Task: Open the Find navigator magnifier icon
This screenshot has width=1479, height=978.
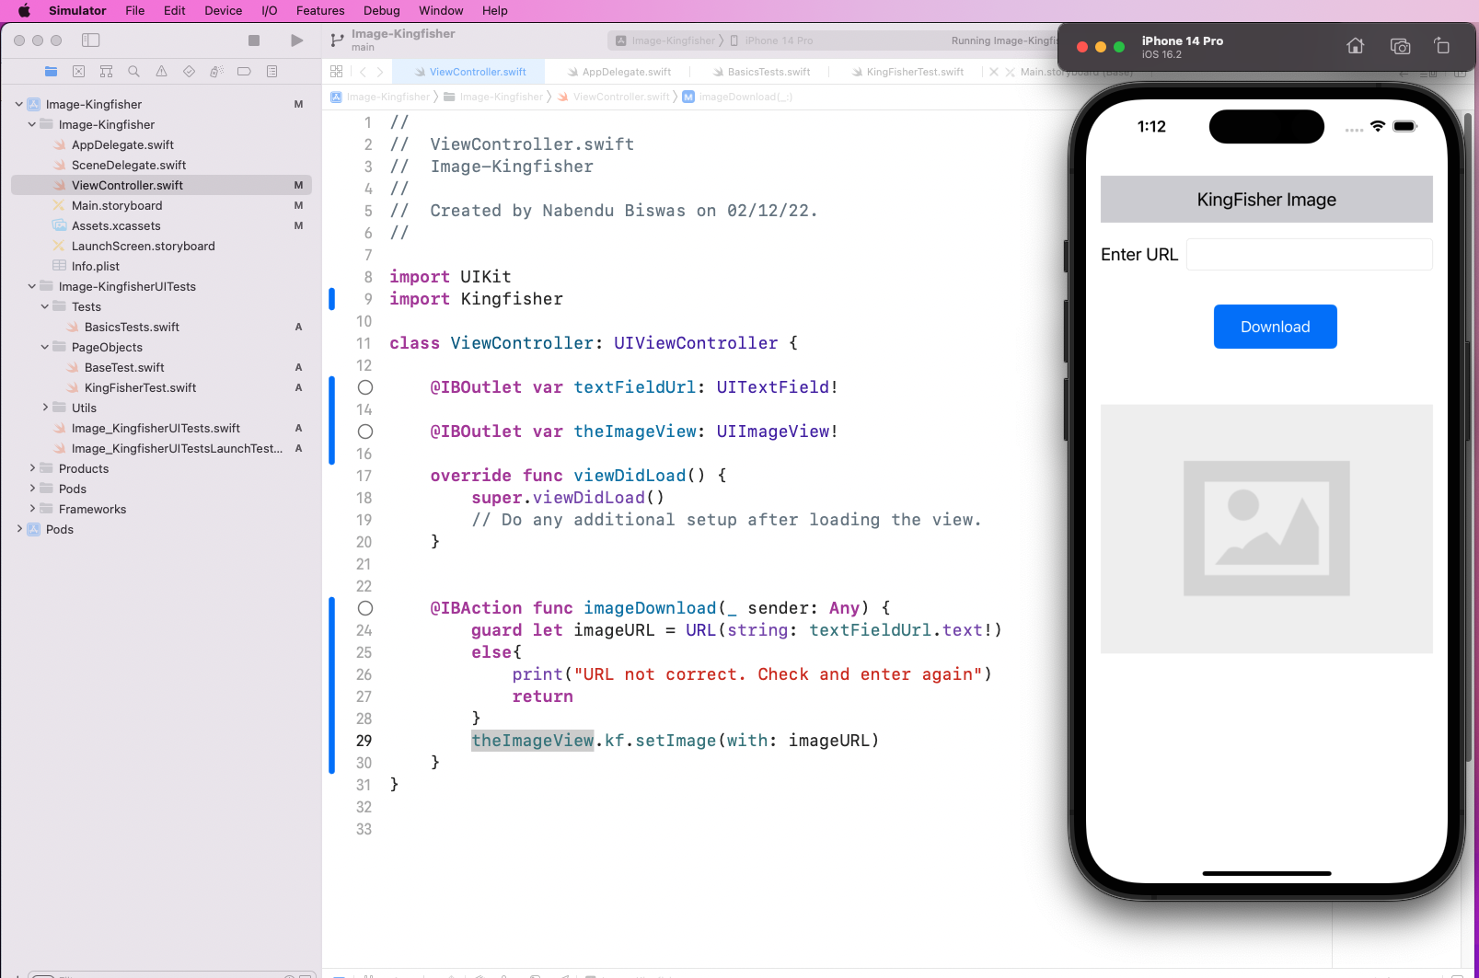Action: pos(133,71)
